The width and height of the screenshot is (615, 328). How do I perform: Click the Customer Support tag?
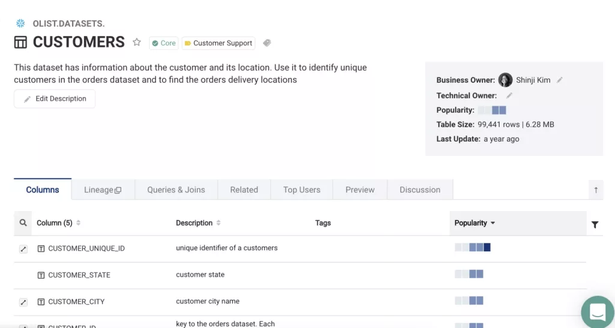pos(219,43)
